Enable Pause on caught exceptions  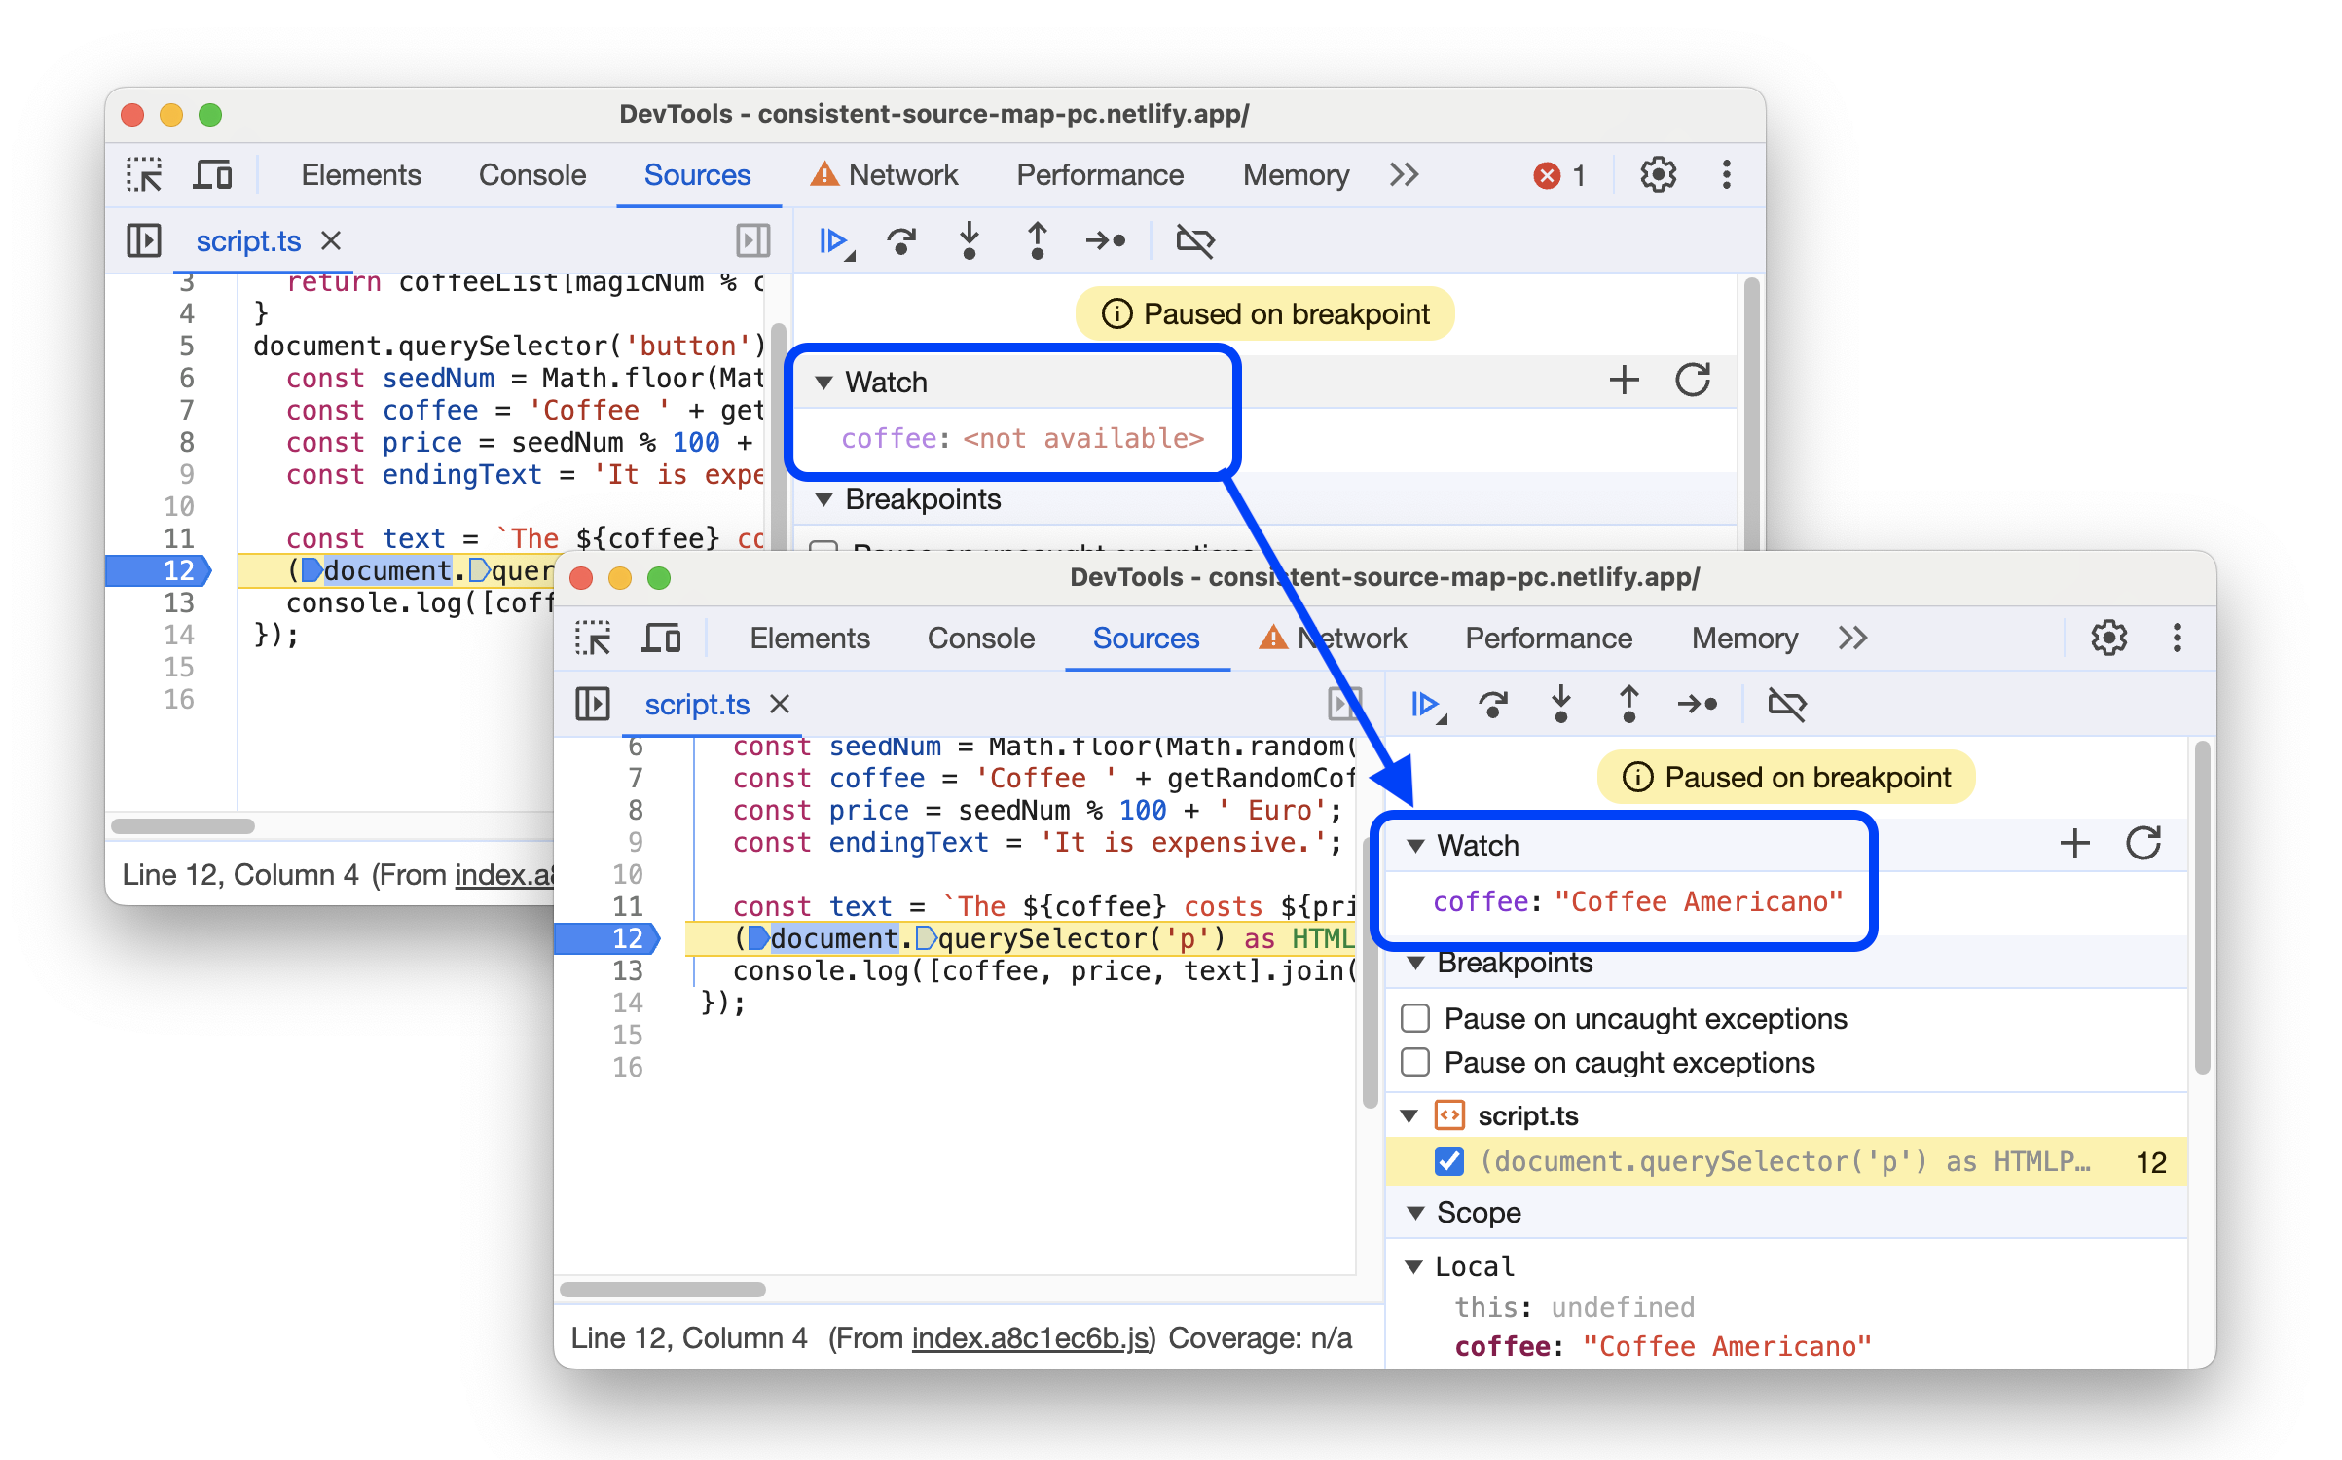click(1410, 1063)
